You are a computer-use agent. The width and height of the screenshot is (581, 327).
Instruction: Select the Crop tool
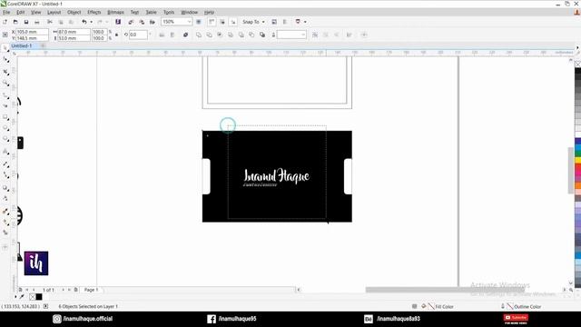click(x=5, y=72)
